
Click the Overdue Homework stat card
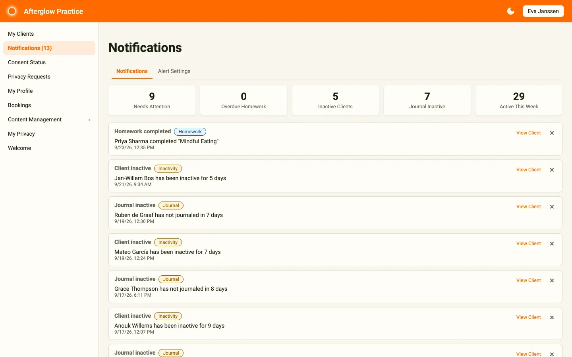point(243,100)
